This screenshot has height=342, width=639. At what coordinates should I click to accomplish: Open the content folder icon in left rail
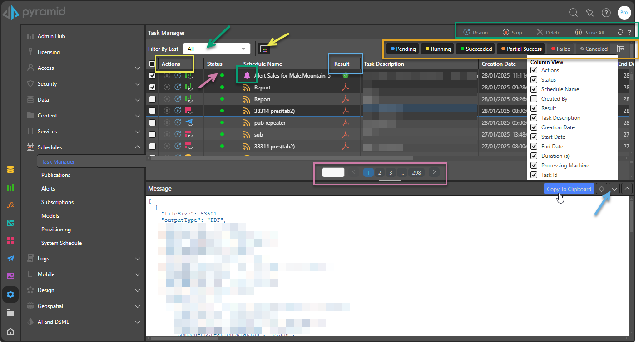10,313
